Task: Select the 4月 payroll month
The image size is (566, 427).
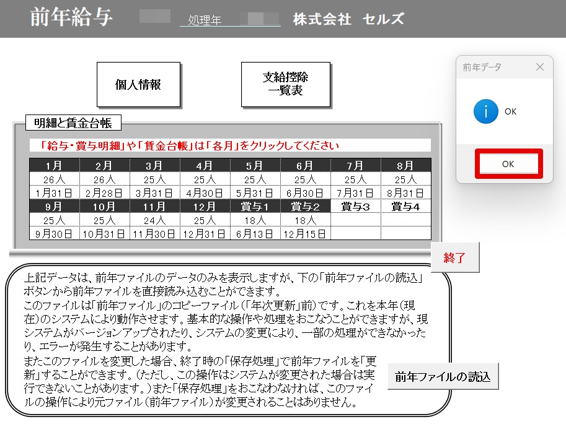Action: pos(205,165)
